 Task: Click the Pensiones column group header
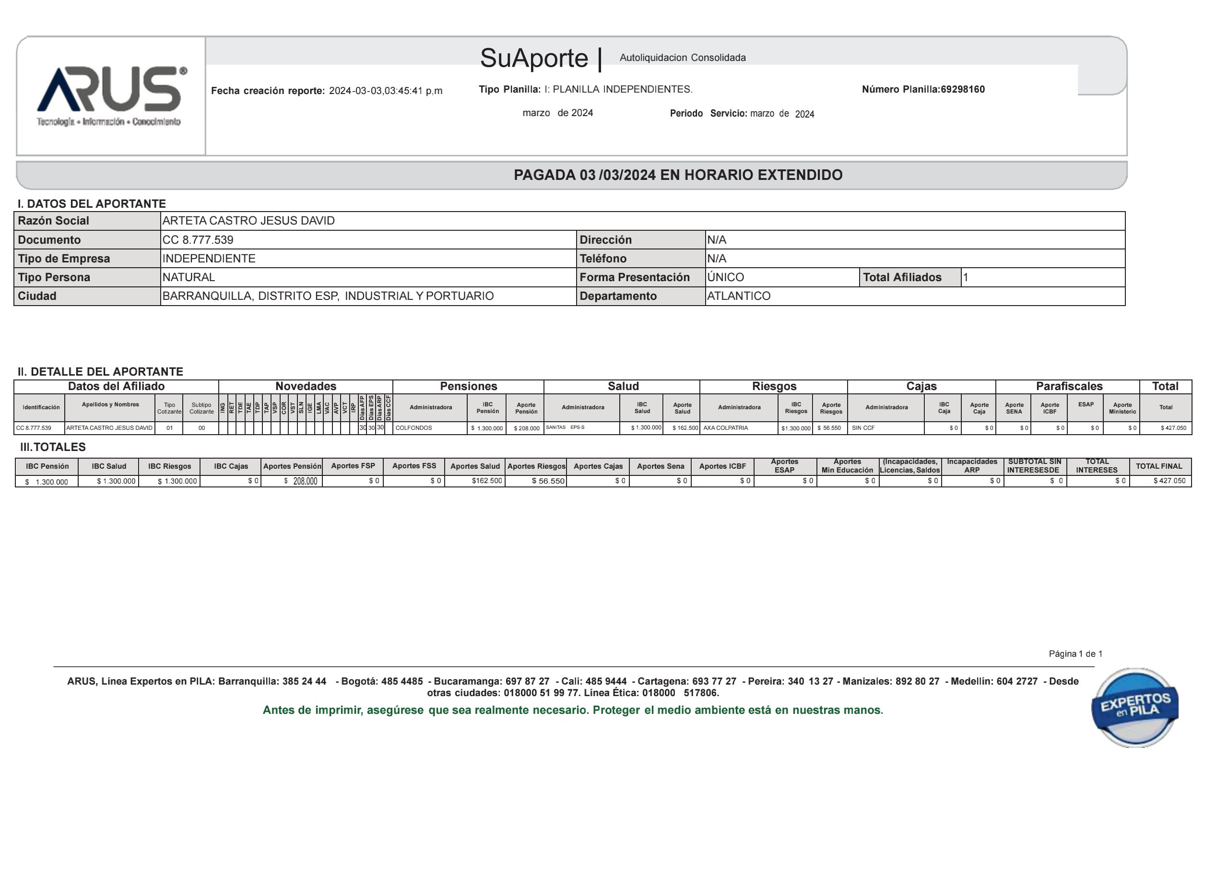[468, 386]
